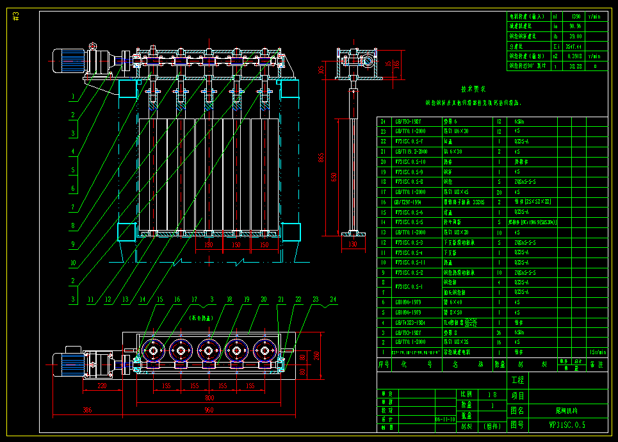Click the 图号 label in title block

coord(517,425)
